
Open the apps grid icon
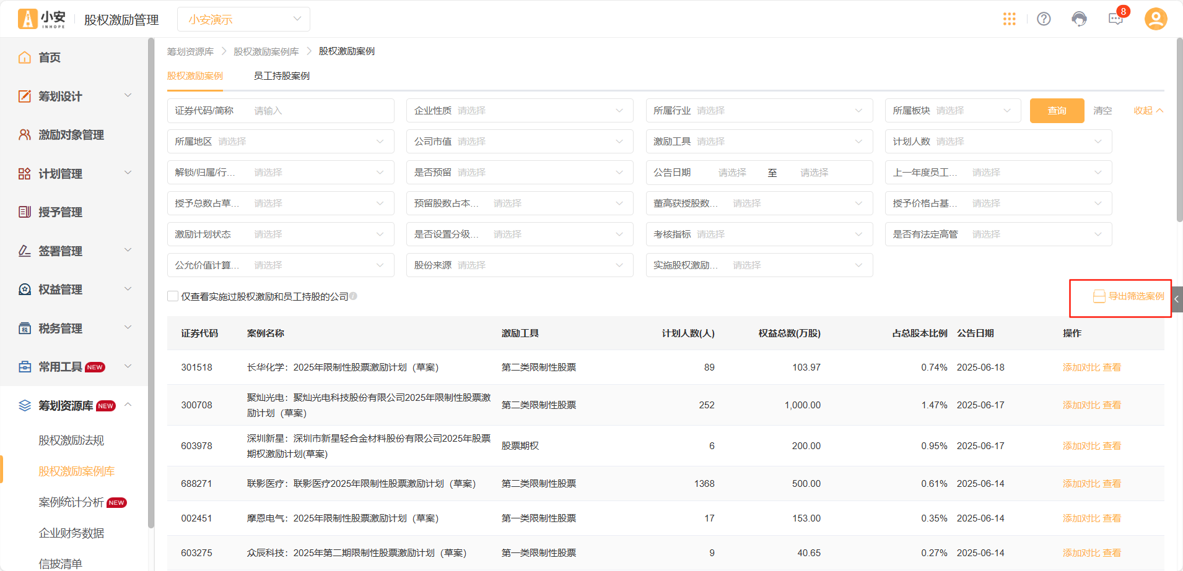click(1009, 19)
